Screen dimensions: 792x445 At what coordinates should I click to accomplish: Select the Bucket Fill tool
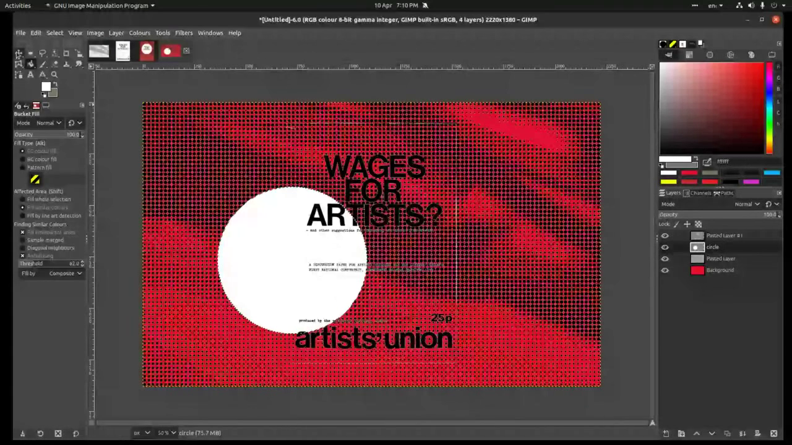[30, 64]
